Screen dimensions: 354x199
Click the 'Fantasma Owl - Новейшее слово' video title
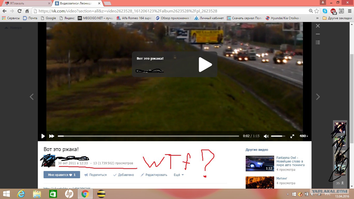[291, 161]
